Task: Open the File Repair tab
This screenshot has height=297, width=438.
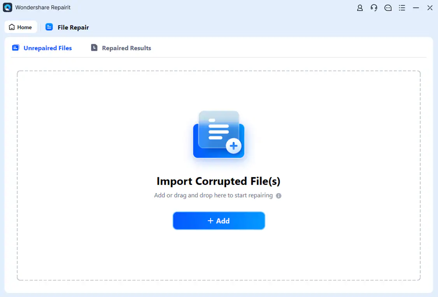Action: 73,27
